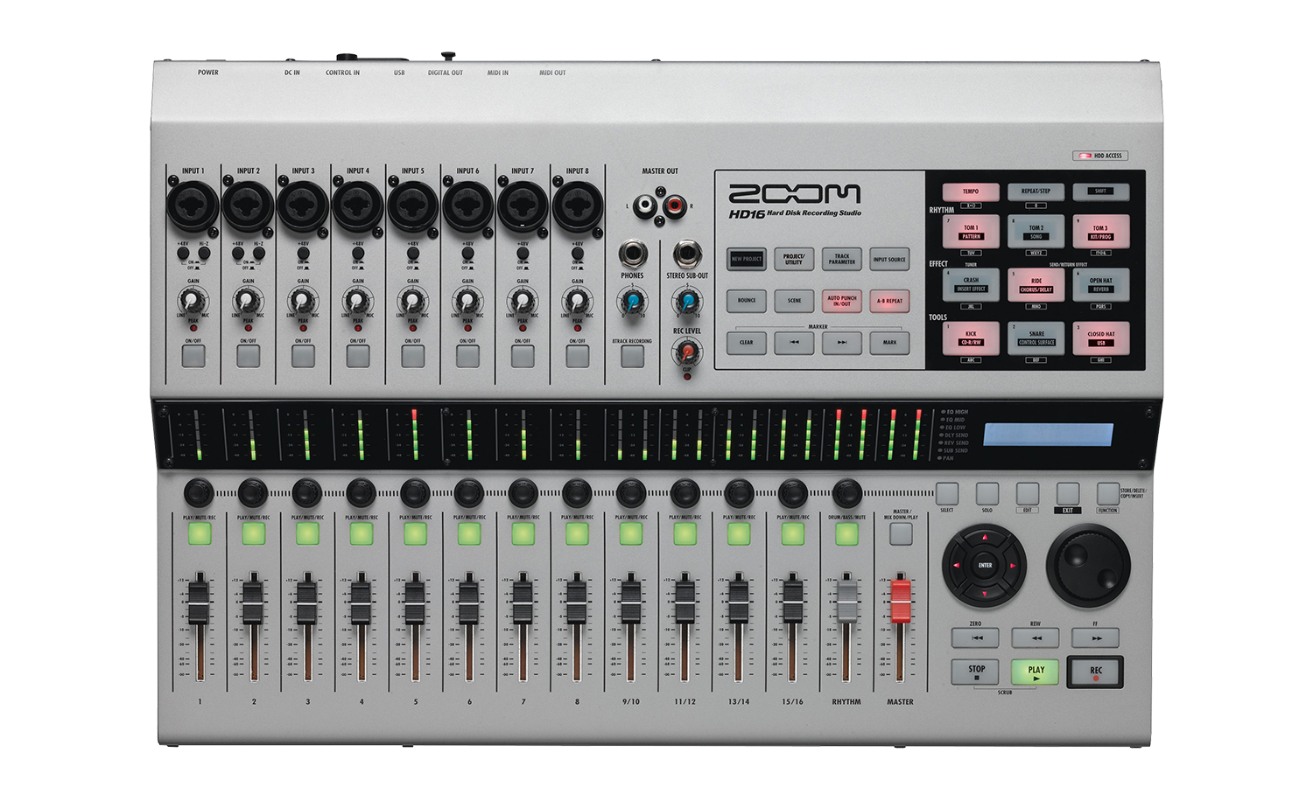Hit the REW rewind key
The width and height of the screenshot is (1313, 787).
[1036, 637]
